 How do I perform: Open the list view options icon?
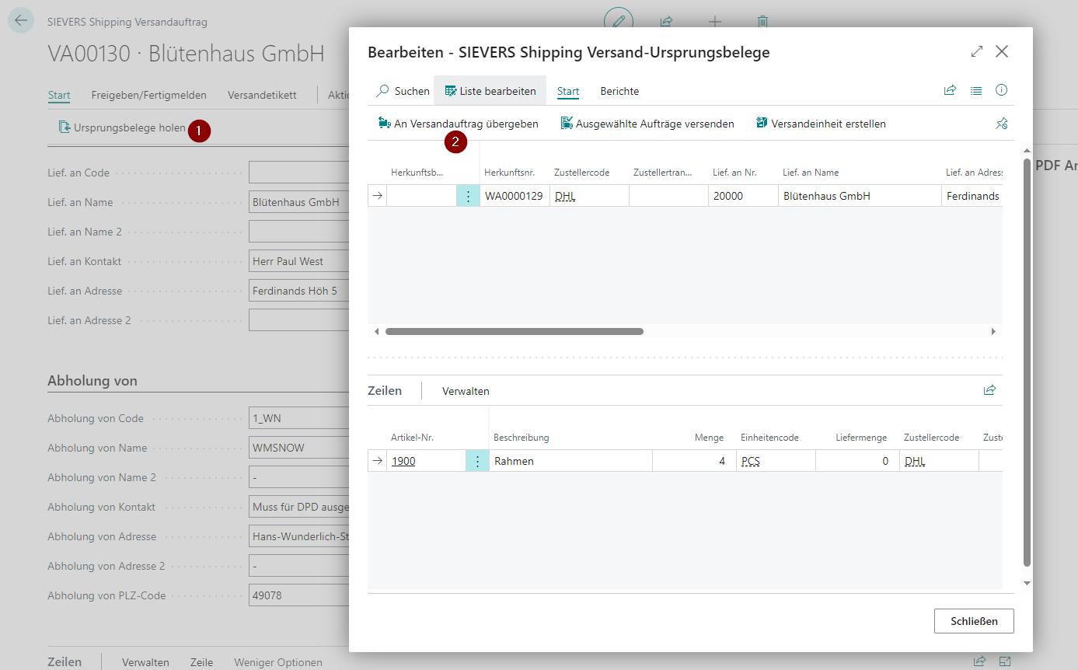click(x=976, y=91)
